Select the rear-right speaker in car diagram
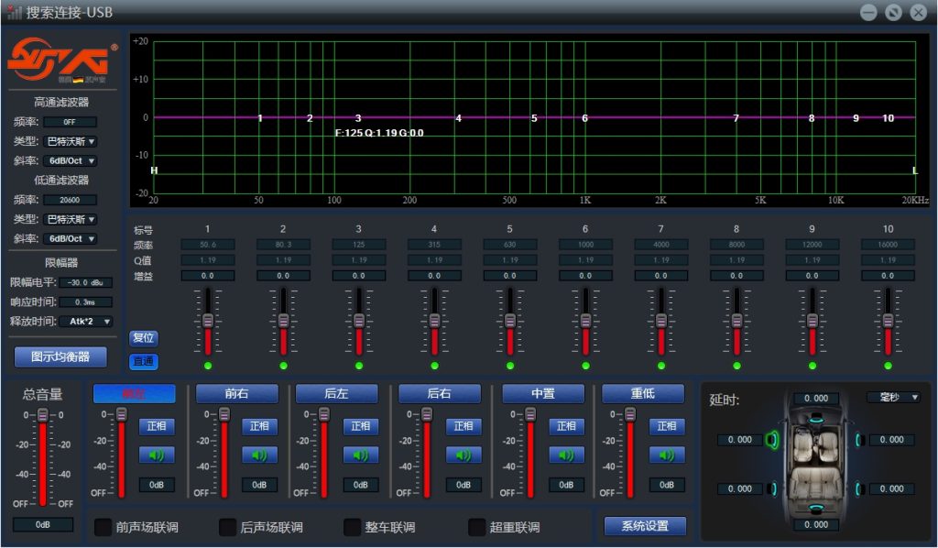 coord(859,488)
